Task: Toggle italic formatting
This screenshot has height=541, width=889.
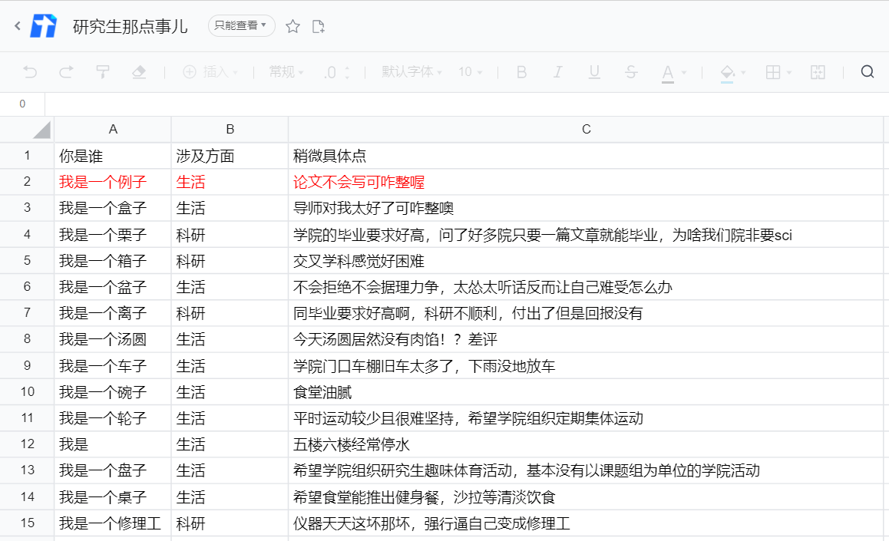Action: point(557,71)
